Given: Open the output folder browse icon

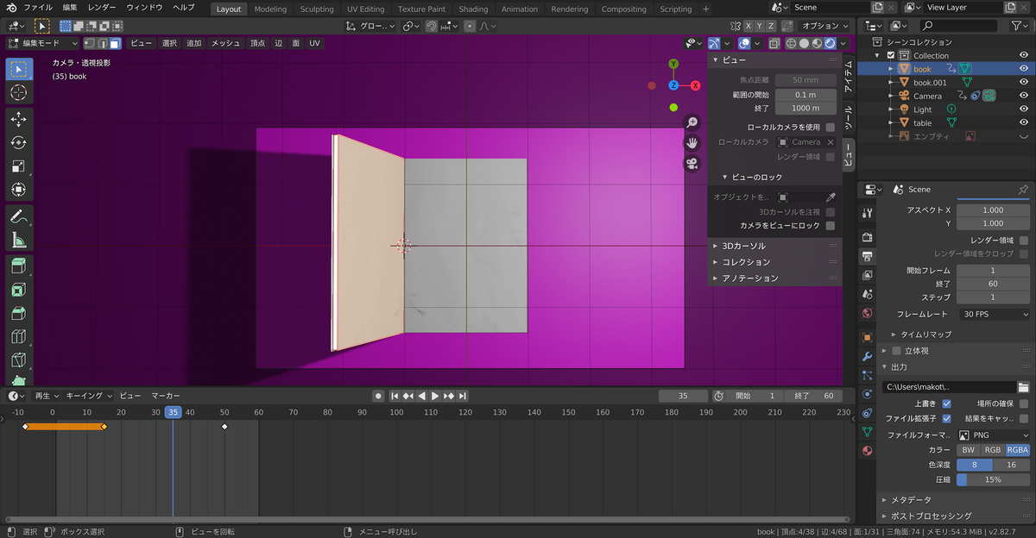Looking at the screenshot, I should [1023, 387].
